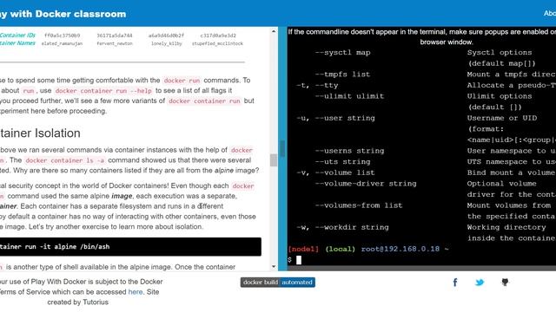Click the '-w, --workdir string' terminal line
Viewport: 556px width, 312px height.
tap(342, 227)
